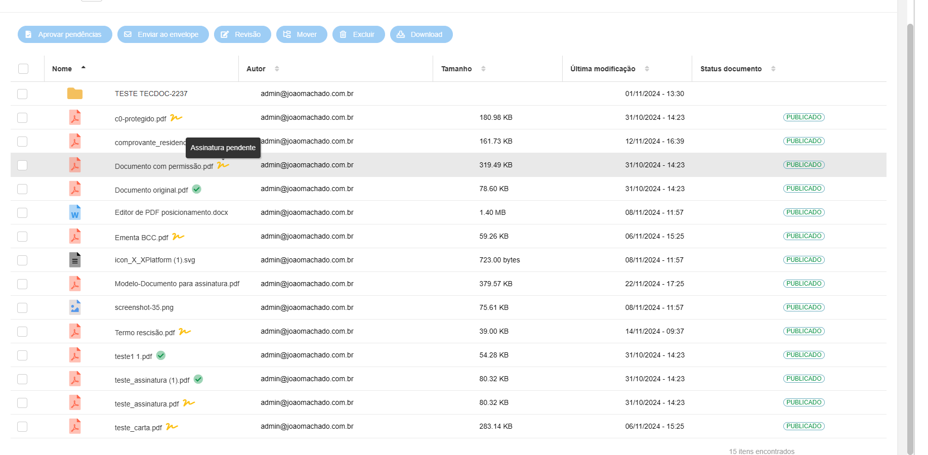Click the PDF icon for Termo rescisão.pdf
Viewport: 928px width, 455px height.
[x=75, y=331]
